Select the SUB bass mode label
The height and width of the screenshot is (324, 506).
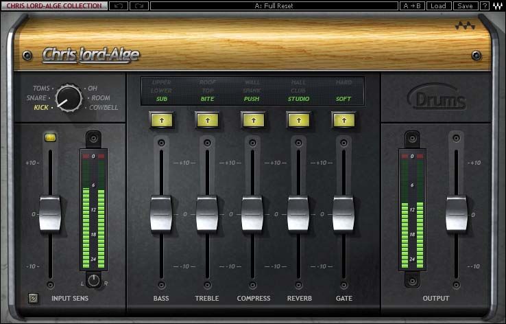[162, 99]
